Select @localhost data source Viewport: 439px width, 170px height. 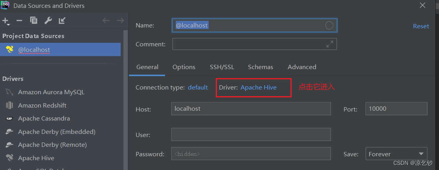pos(60,49)
